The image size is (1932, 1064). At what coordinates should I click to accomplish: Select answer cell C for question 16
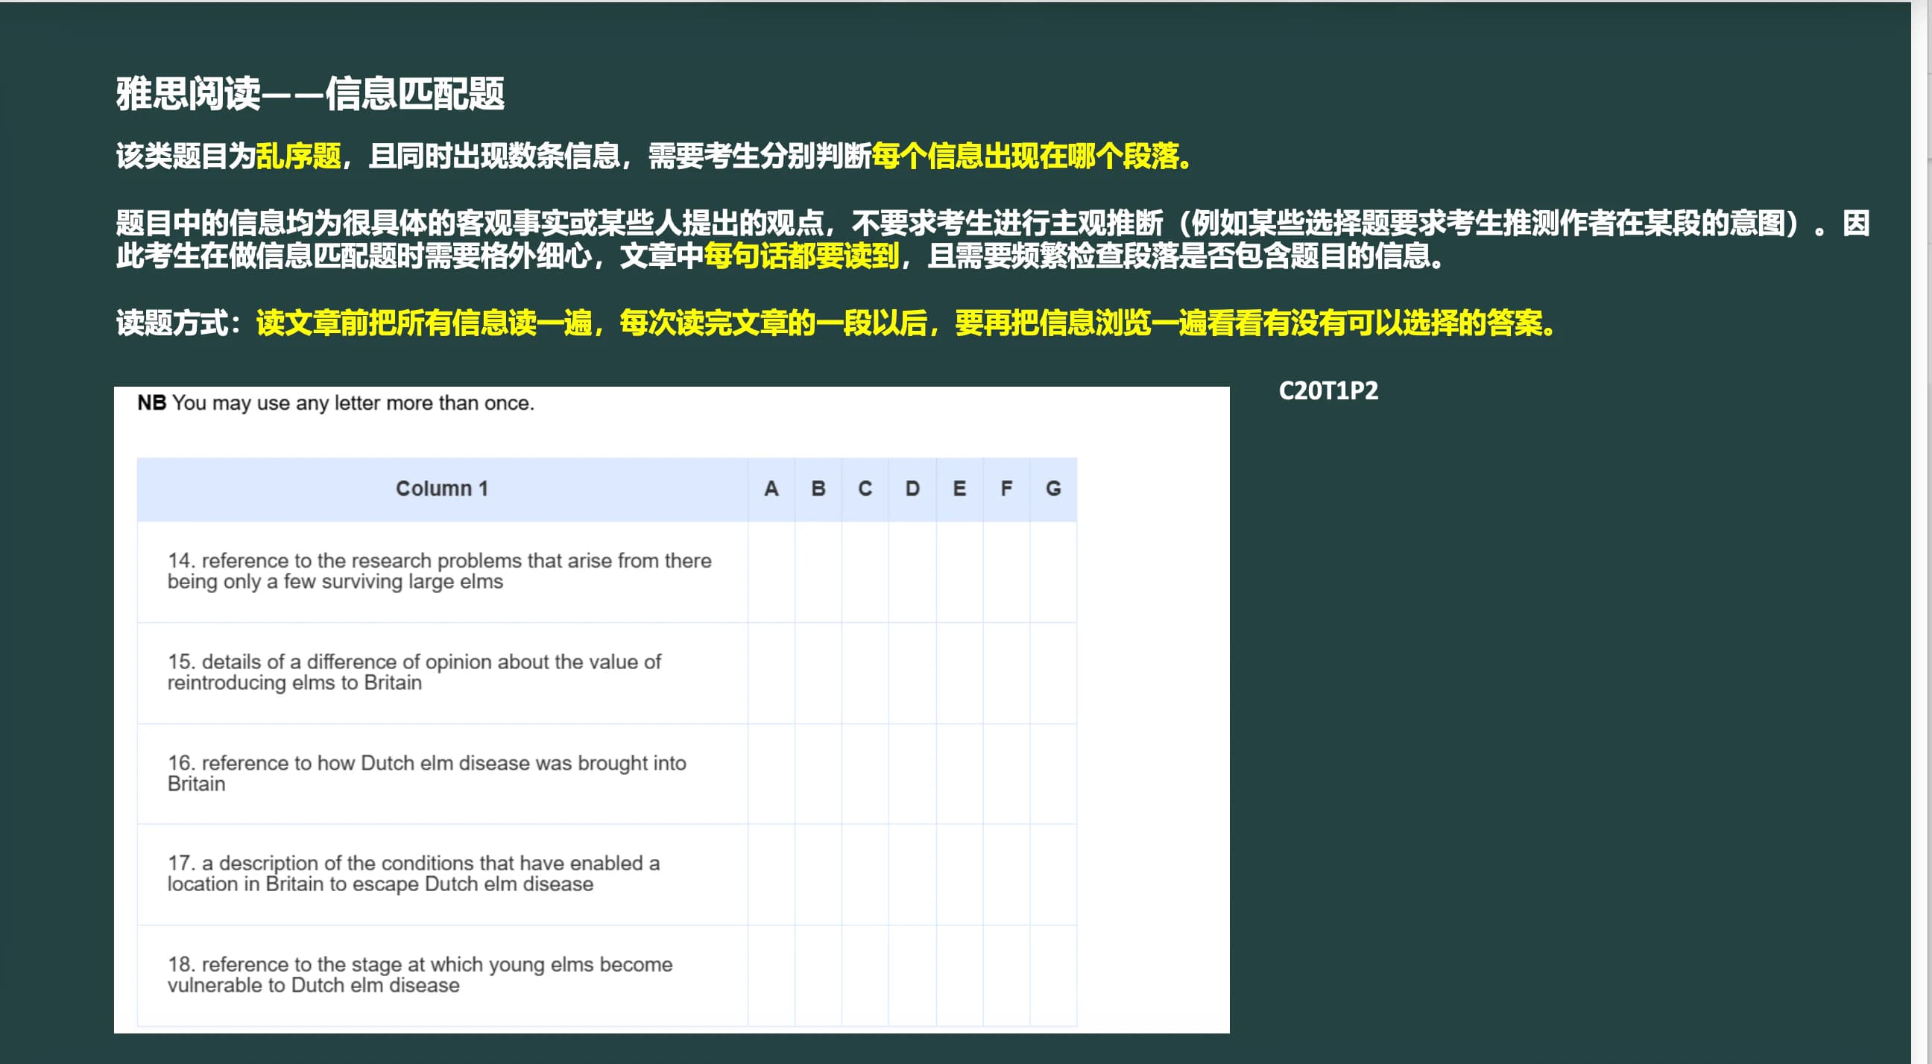[x=865, y=774]
